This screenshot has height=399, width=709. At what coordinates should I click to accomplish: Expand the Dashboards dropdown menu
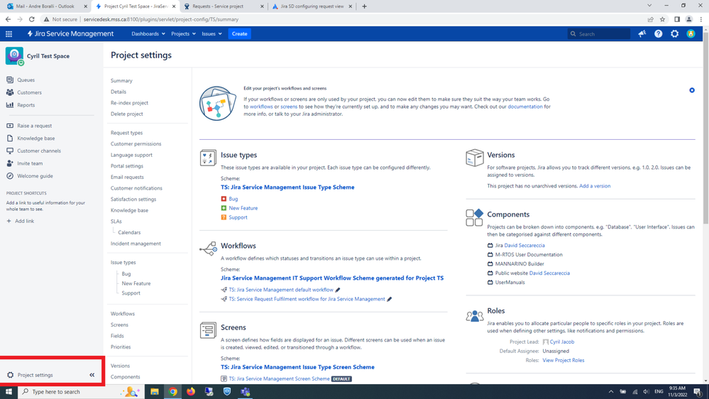[x=148, y=34]
